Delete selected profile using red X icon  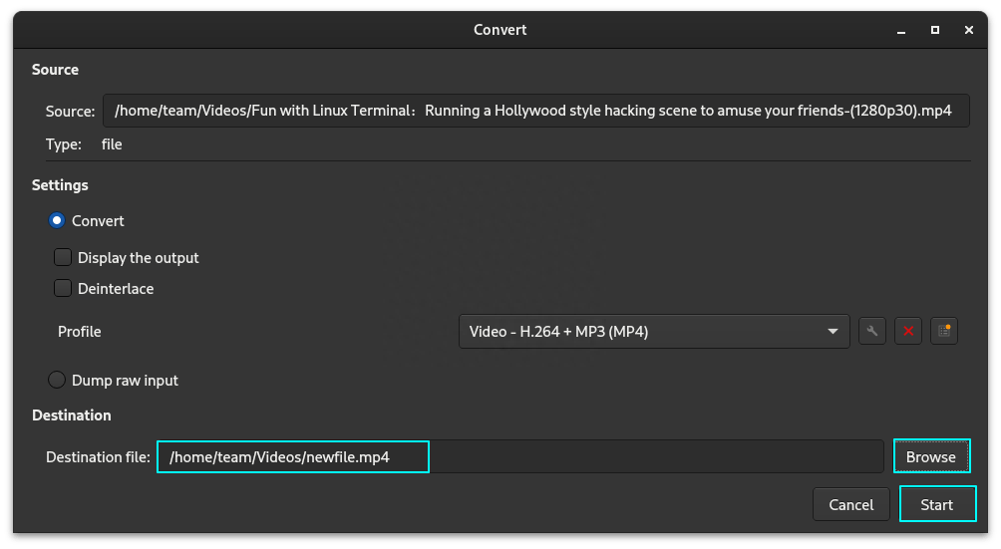click(908, 331)
